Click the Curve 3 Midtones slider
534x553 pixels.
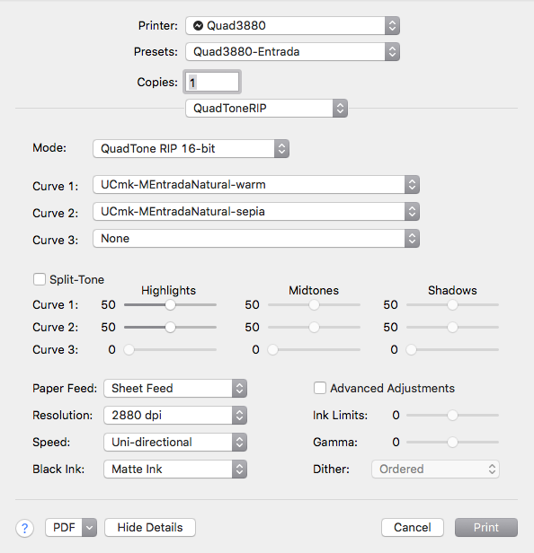(x=314, y=349)
